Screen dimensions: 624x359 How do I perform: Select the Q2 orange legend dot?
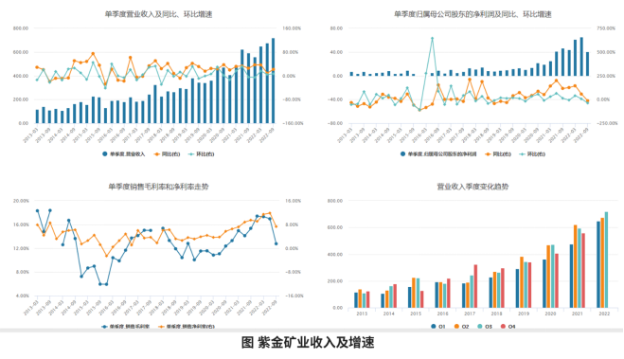coord(456,327)
